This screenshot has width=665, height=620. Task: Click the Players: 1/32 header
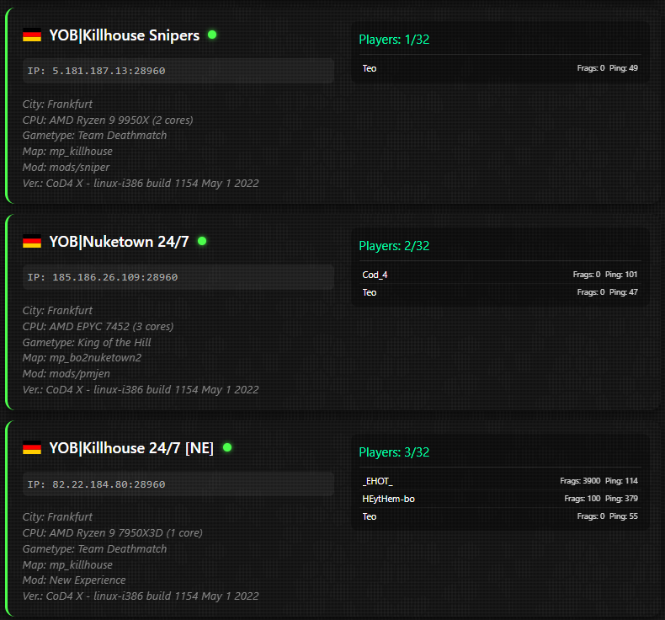(x=395, y=40)
